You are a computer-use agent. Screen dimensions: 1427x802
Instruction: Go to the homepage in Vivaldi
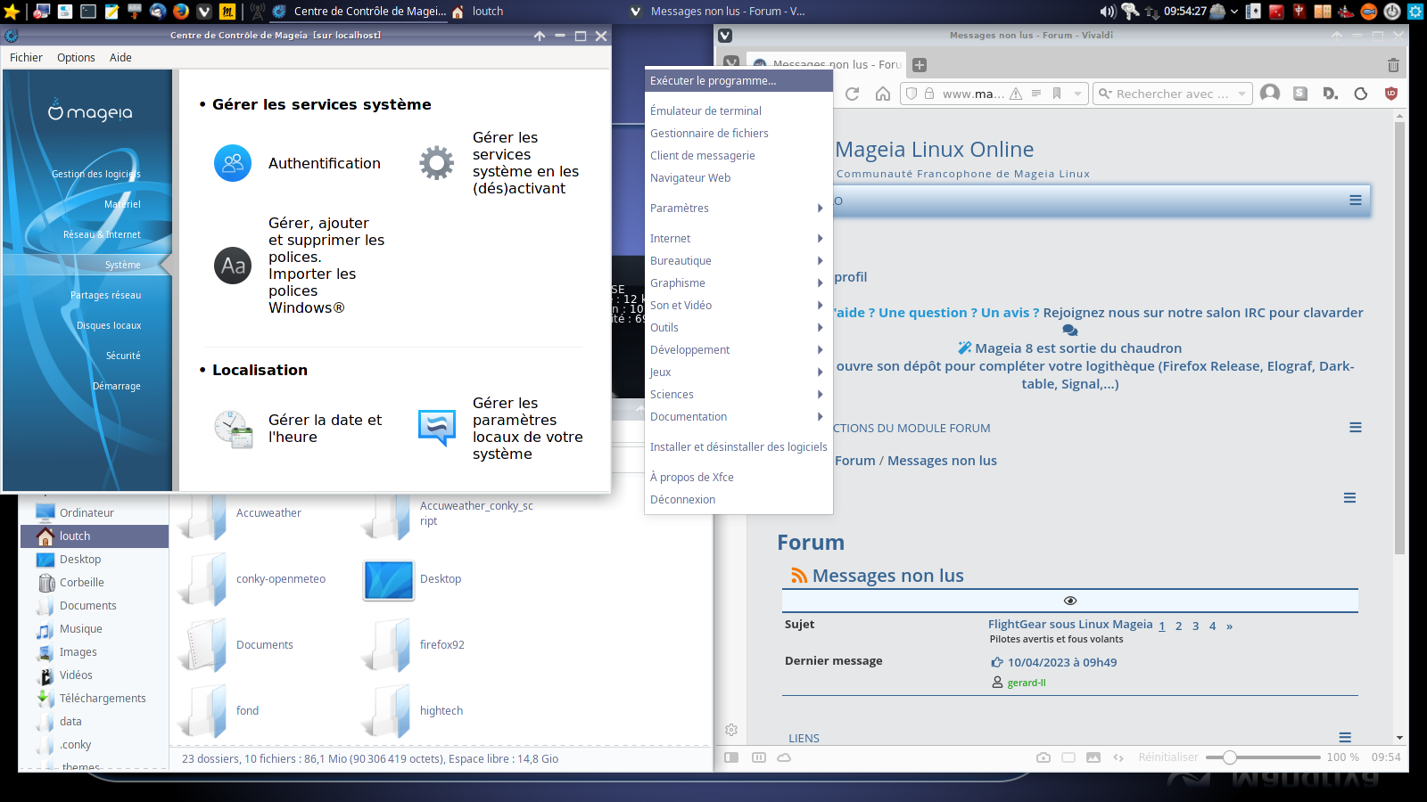882,94
